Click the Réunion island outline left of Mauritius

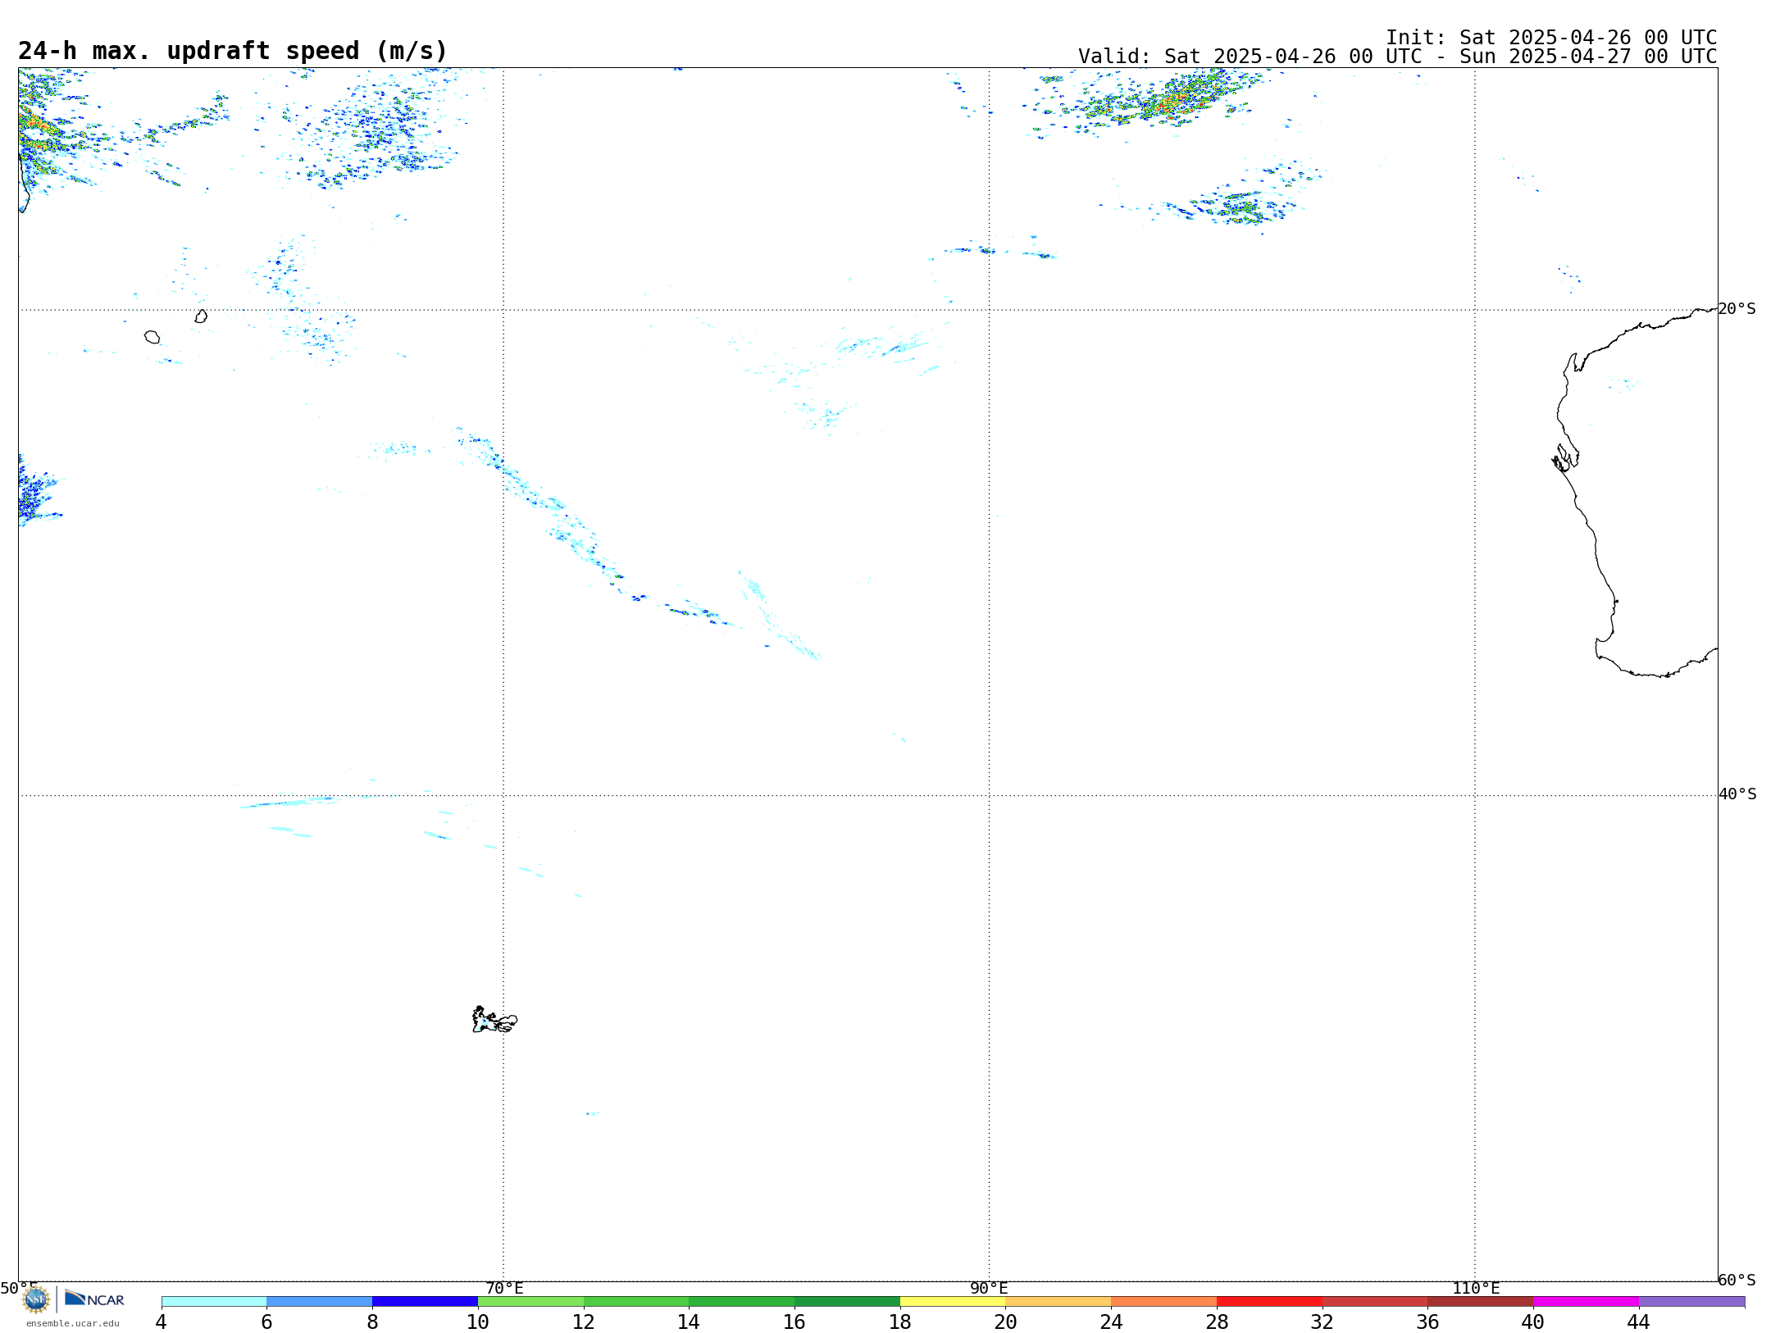[x=152, y=337]
